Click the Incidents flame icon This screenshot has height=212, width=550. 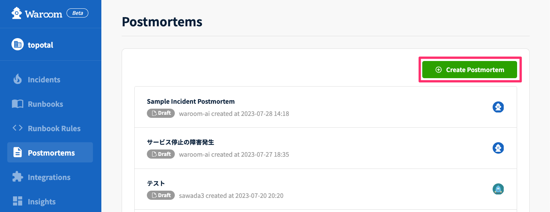[x=18, y=79]
